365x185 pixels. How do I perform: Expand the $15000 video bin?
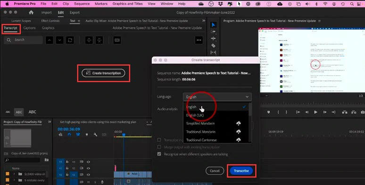point(14,174)
